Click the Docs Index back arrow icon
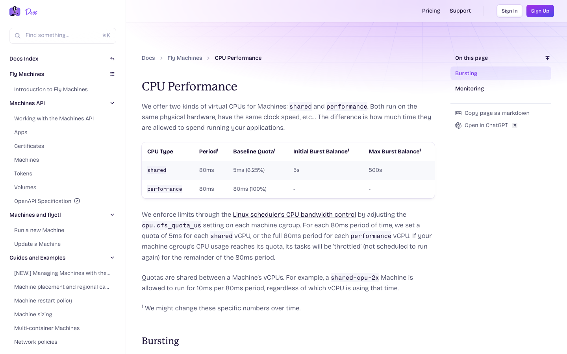This screenshot has width=567, height=354. coord(112,59)
